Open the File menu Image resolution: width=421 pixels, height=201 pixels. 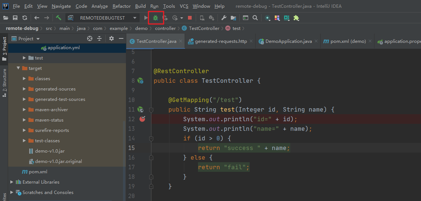coord(16,6)
